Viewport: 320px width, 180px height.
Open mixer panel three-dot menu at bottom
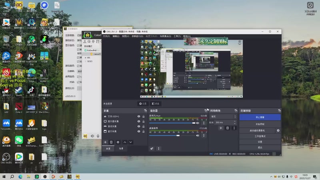pos(158,148)
